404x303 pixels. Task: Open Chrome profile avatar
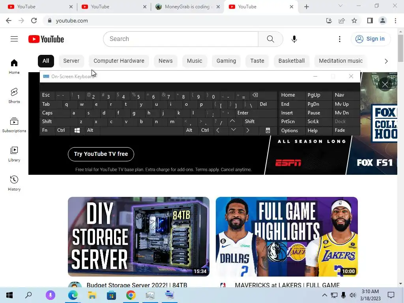tap(383, 21)
